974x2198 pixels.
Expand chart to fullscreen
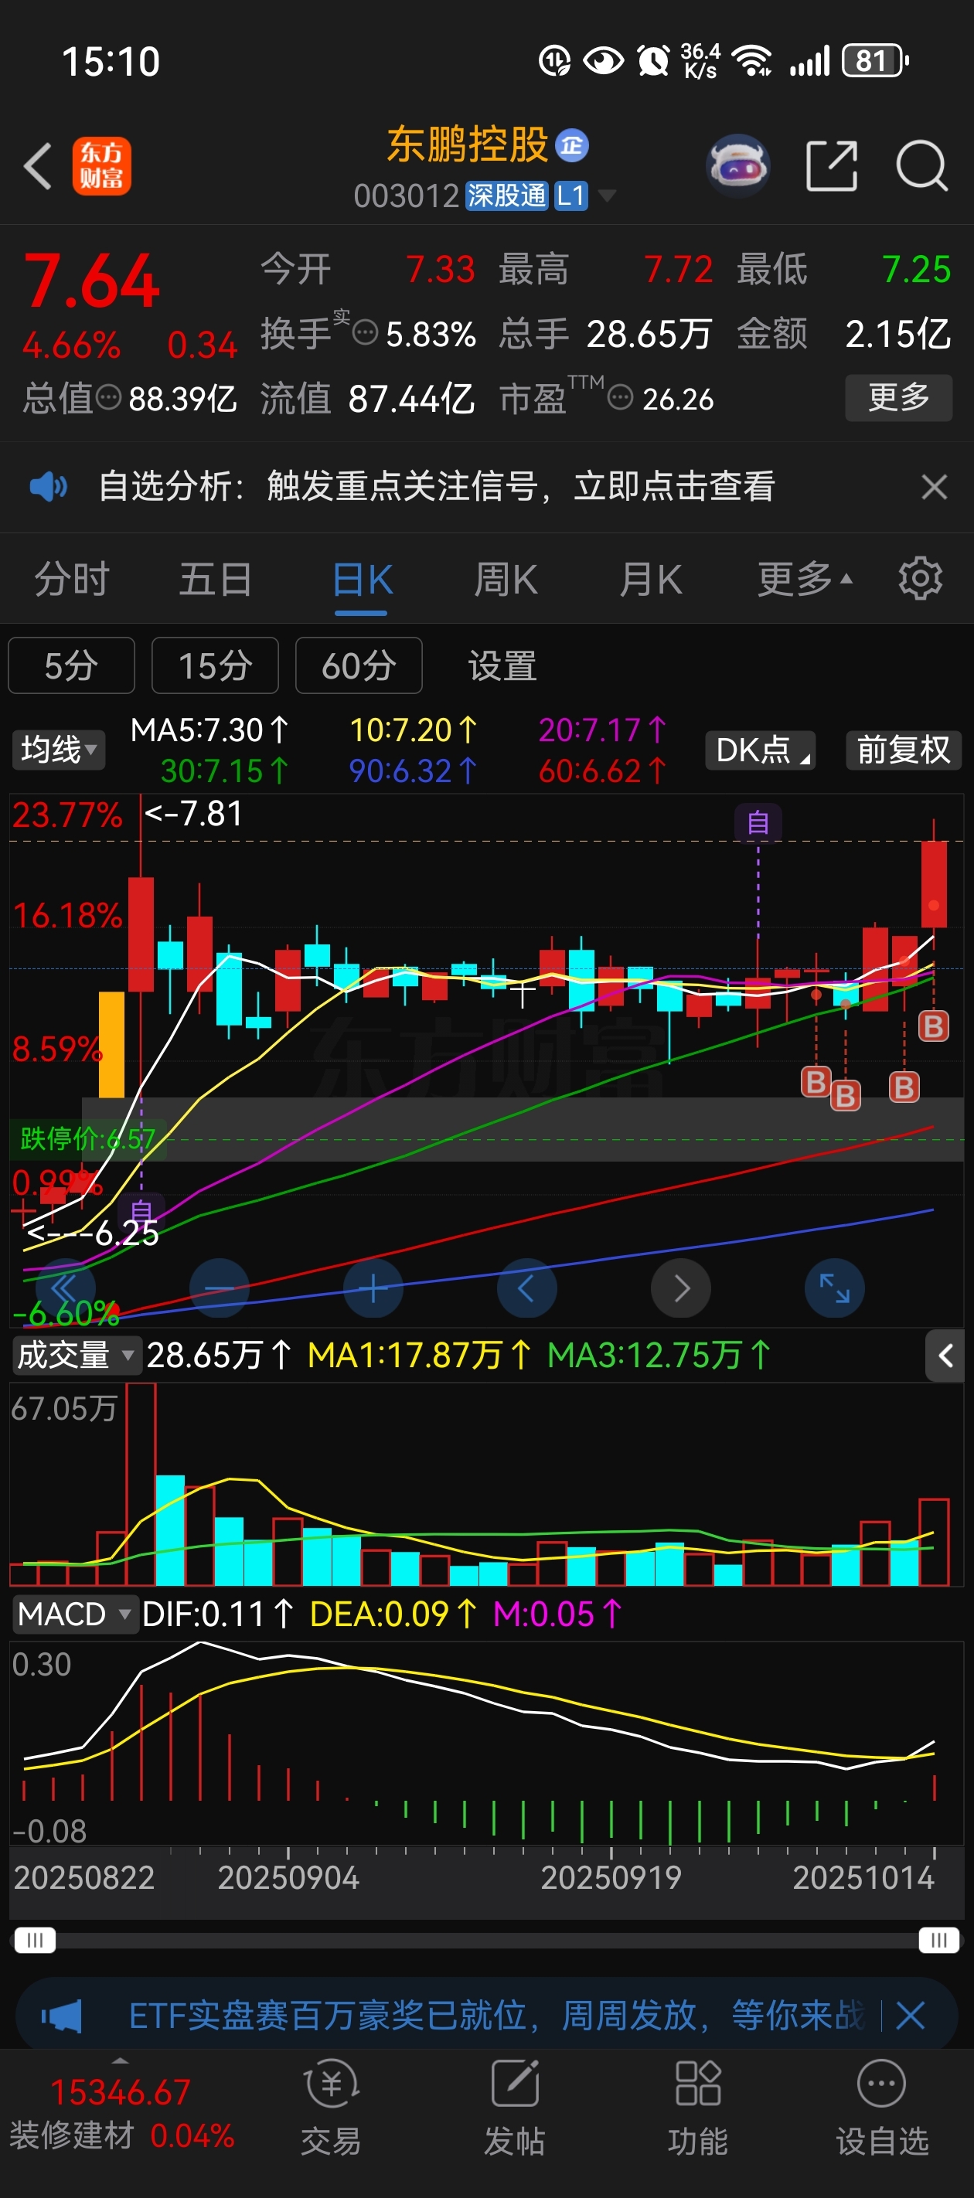835,1288
